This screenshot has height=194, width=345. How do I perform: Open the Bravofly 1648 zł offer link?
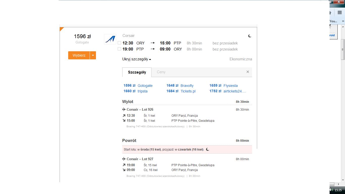[180, 86]
